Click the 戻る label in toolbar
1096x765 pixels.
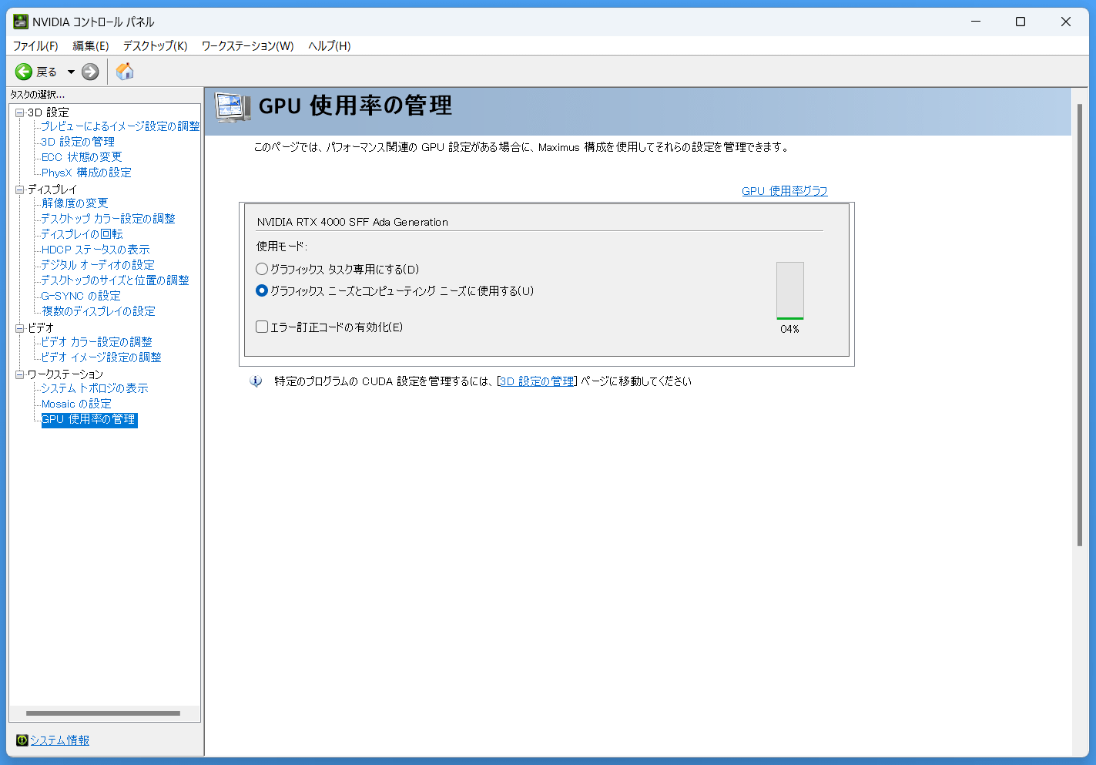[x=47, y=72]
